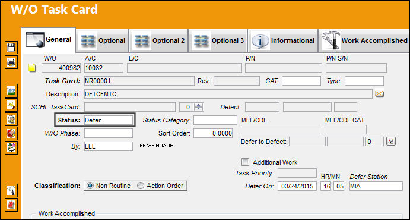Click the Defer On date field
410x220 pixels.
click(x=297, y=186)
